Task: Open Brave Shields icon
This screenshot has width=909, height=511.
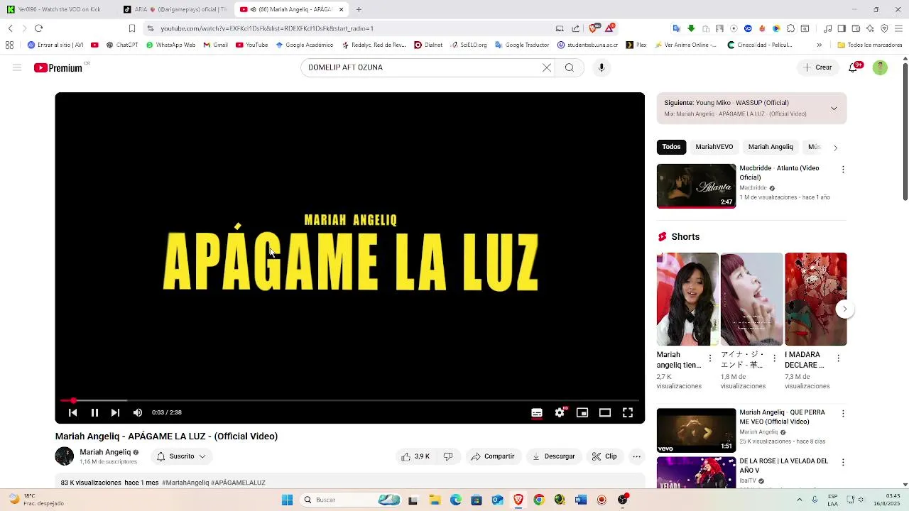Action: pyautogui.click(x=593, y=28)
